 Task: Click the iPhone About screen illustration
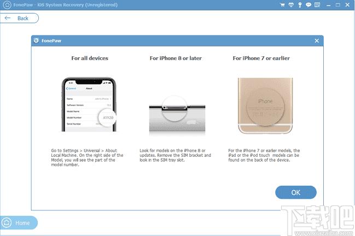(x=89, y=104)
